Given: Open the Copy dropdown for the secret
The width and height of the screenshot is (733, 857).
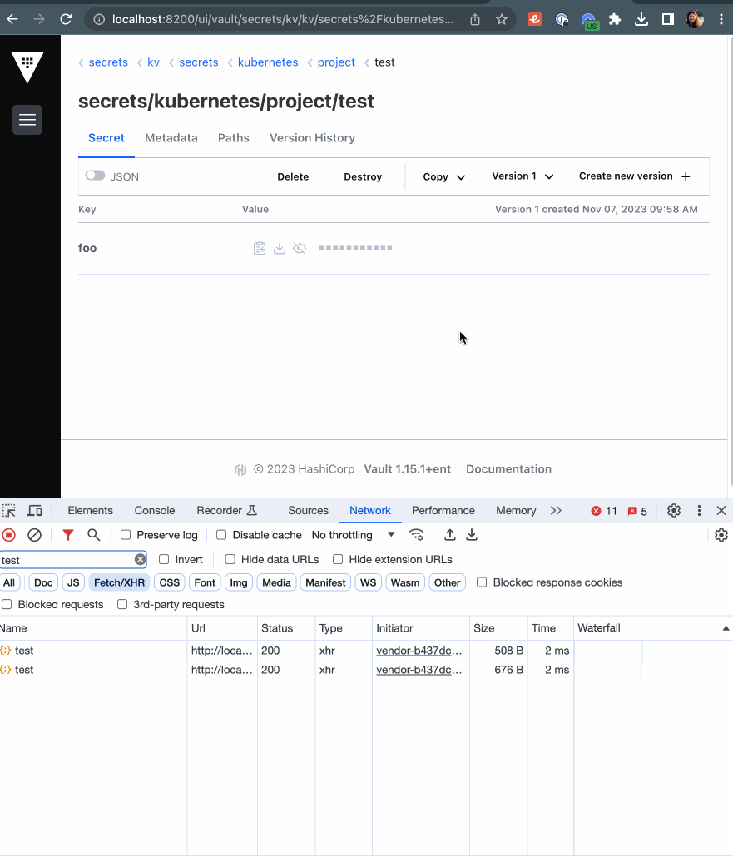Looking at the screenshot, I should click(443, 176).
